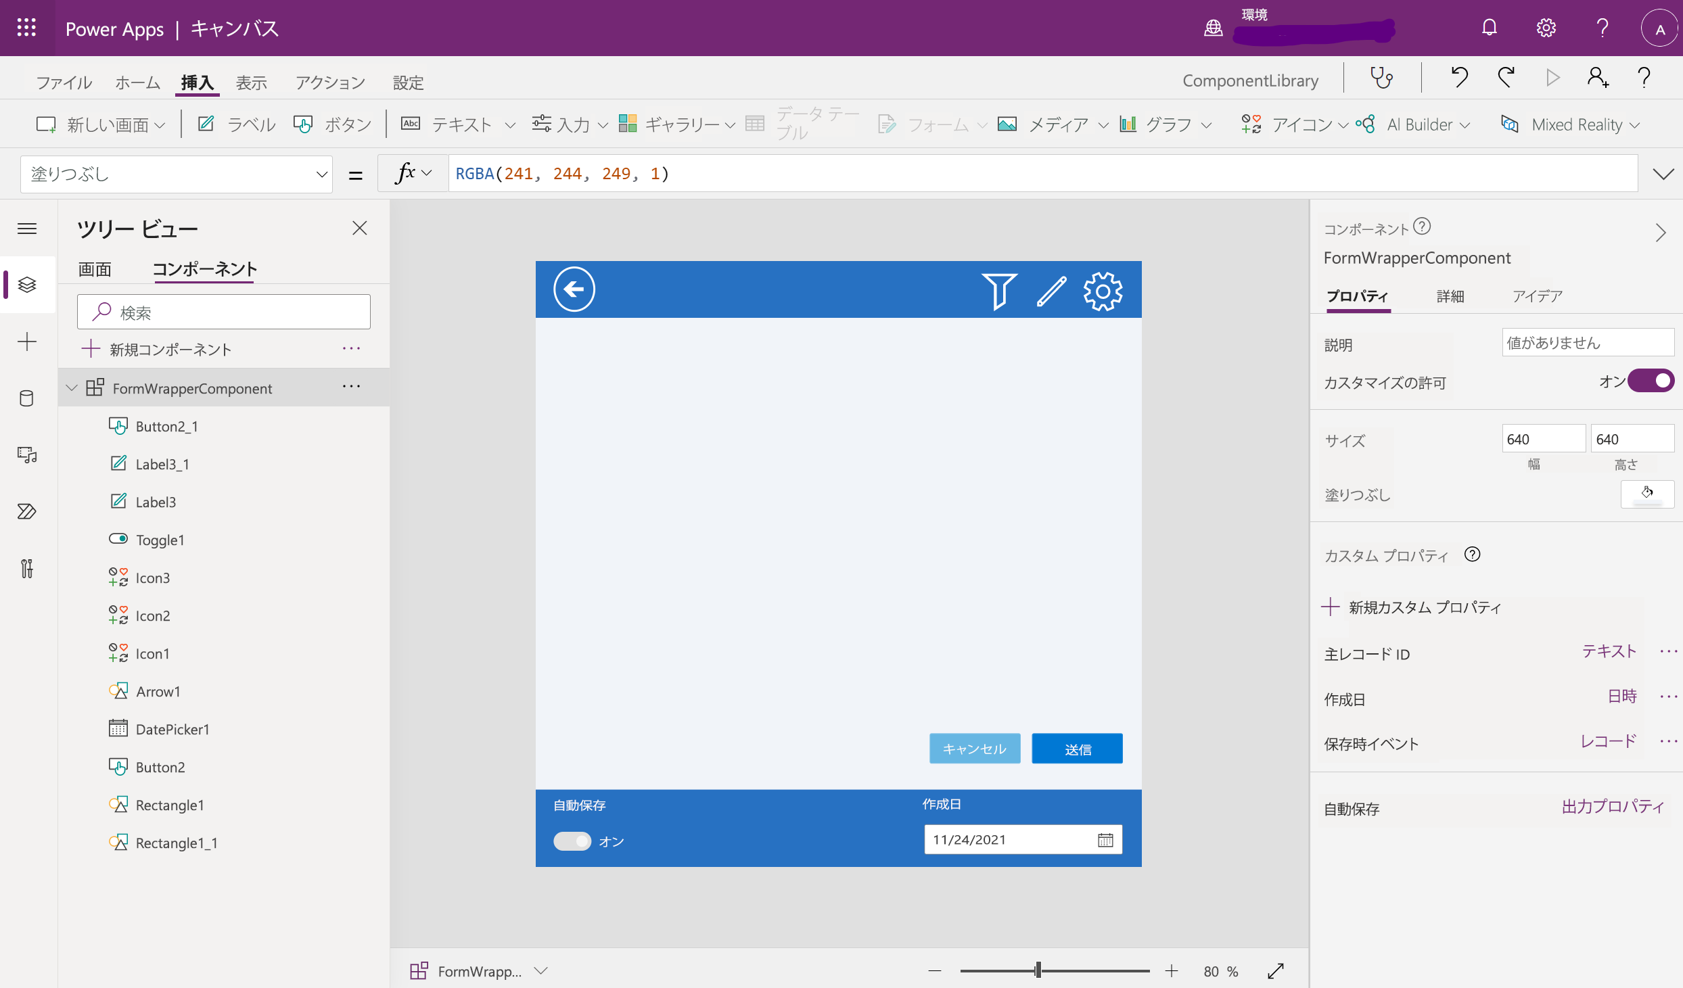Open the hamburger menu in left rail
Viewport: 1683px width, 988px height.
(27, 229)
